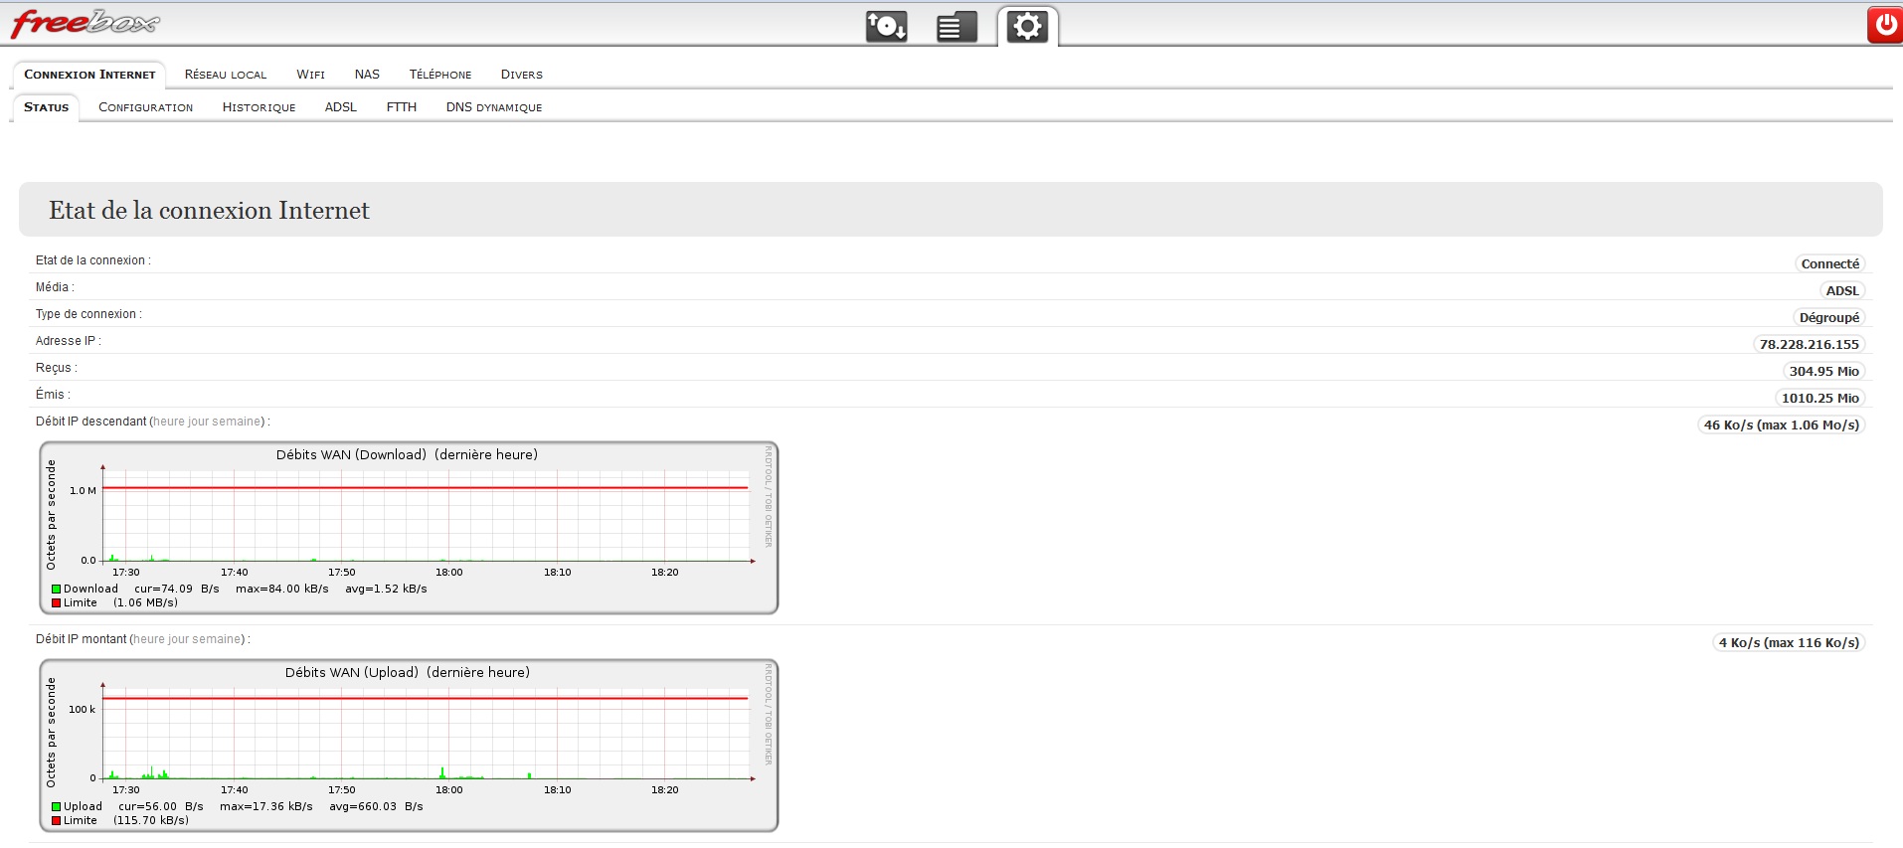Open the downloads manager icon

pyautogui.click(x=886, y=26)
